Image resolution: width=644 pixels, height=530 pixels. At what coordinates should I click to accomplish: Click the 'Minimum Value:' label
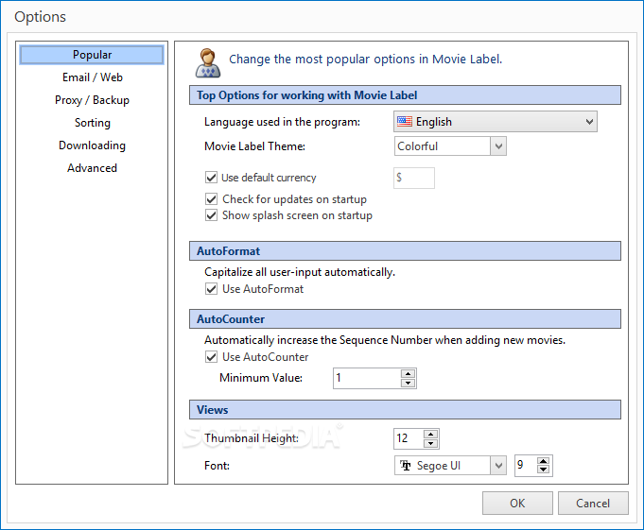pyautogui.click(x=261, y=378)
